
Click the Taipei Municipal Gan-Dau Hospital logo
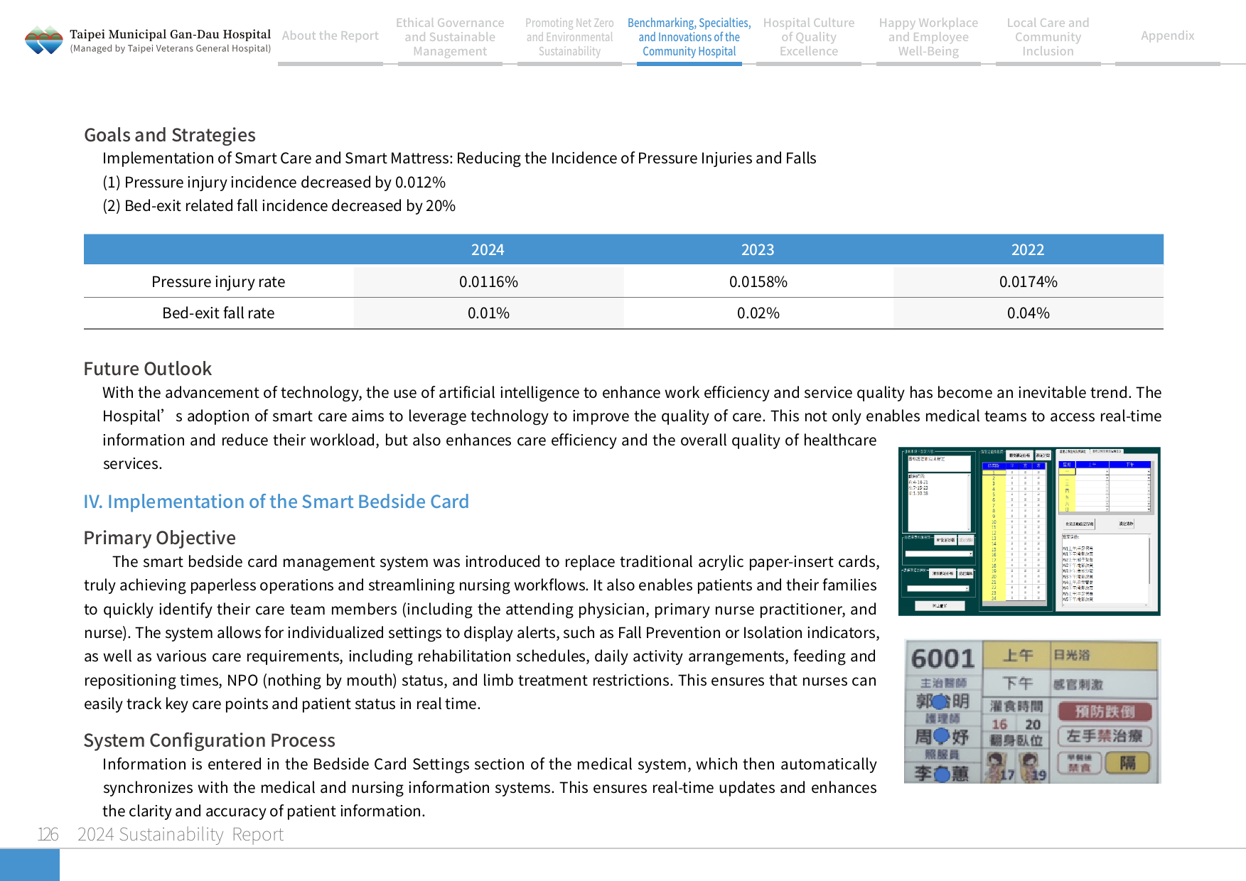[x=148, y=40]
